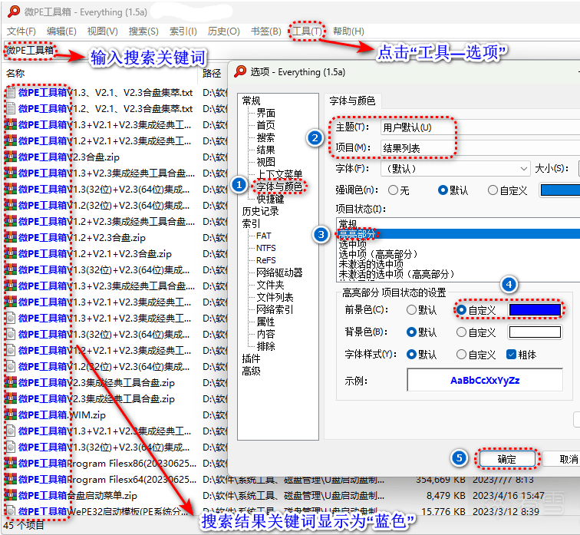Select the 无 radio for 强调色
The image size is (580, 535).
394,190
